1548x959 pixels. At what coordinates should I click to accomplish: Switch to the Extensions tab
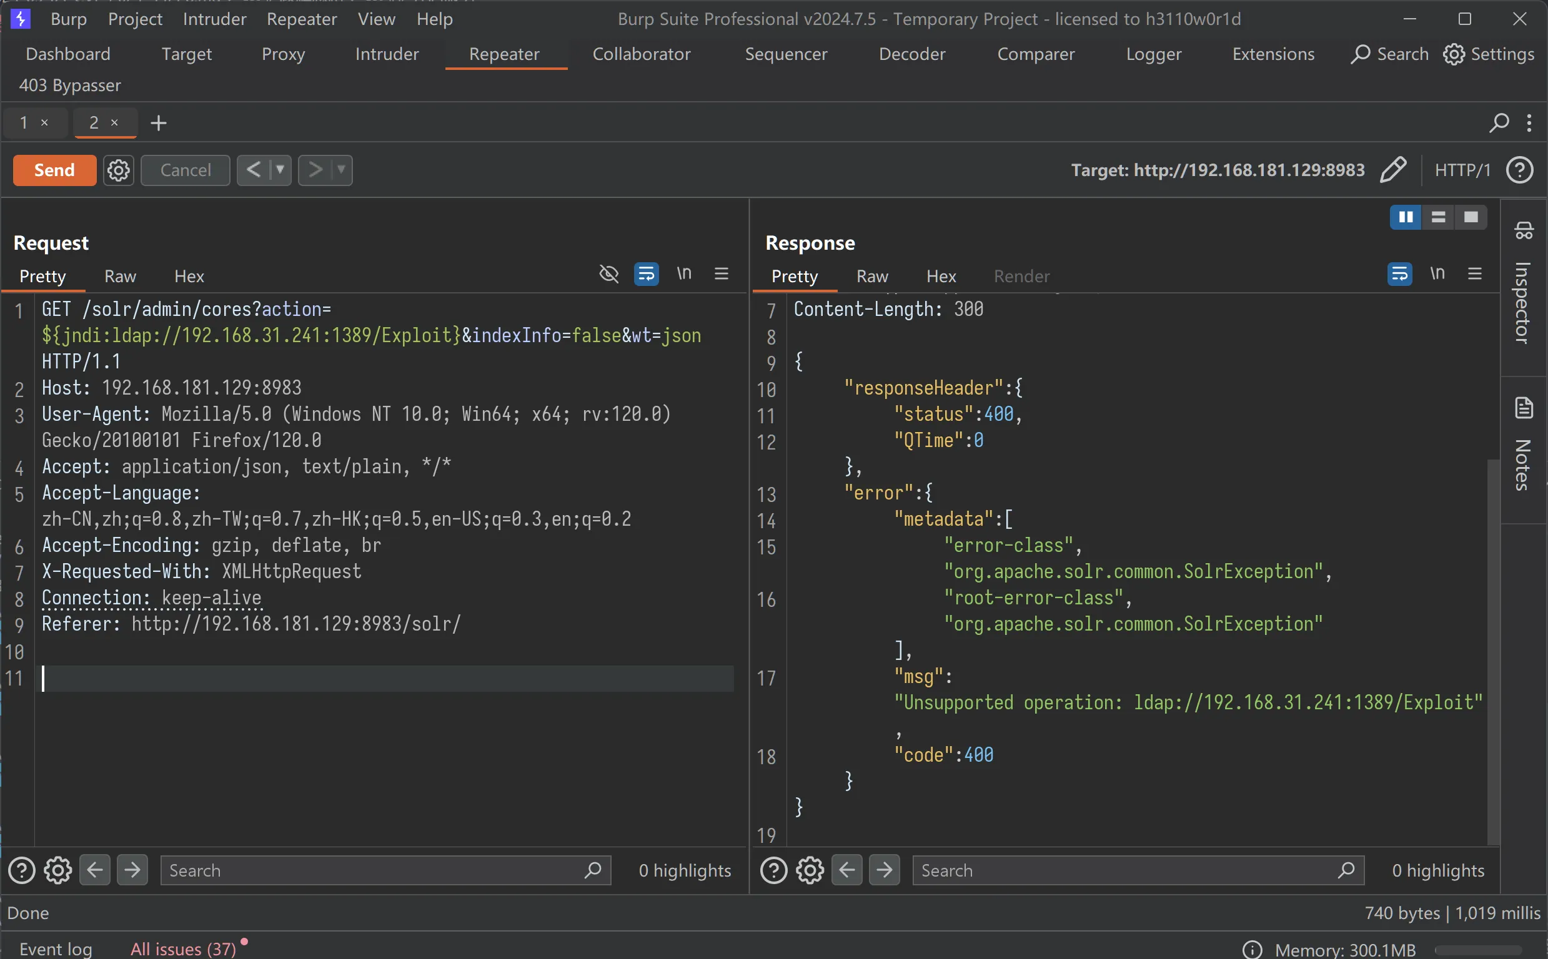click(x=1273, y=54)
